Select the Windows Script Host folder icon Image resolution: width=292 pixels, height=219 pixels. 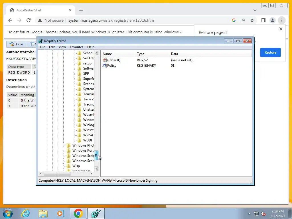[69, 155]
